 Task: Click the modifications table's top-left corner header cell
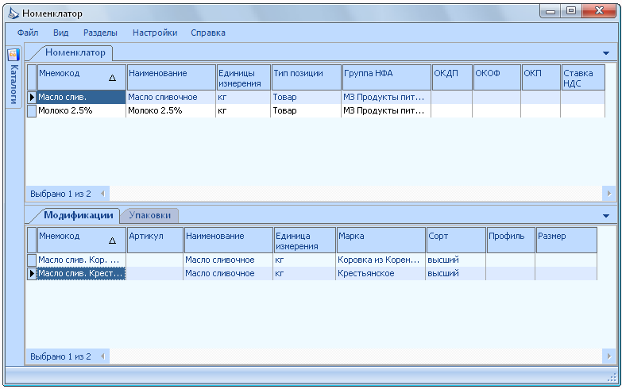[x=32, y=240]
